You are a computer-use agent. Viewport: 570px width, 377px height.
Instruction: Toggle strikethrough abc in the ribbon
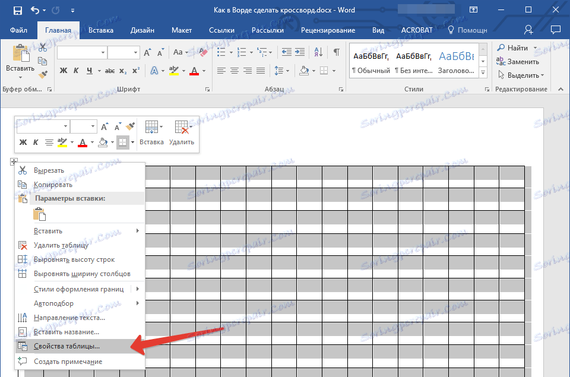[109, 71]
